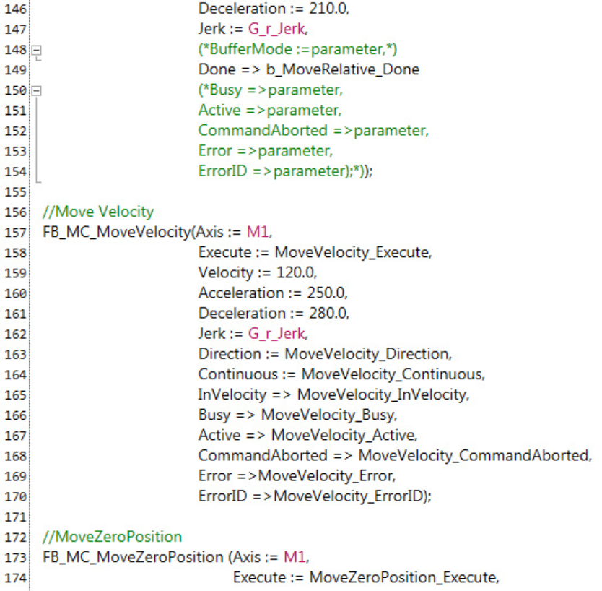
Task: Collapse the comment block at line 150
Action: click(37, 91)
